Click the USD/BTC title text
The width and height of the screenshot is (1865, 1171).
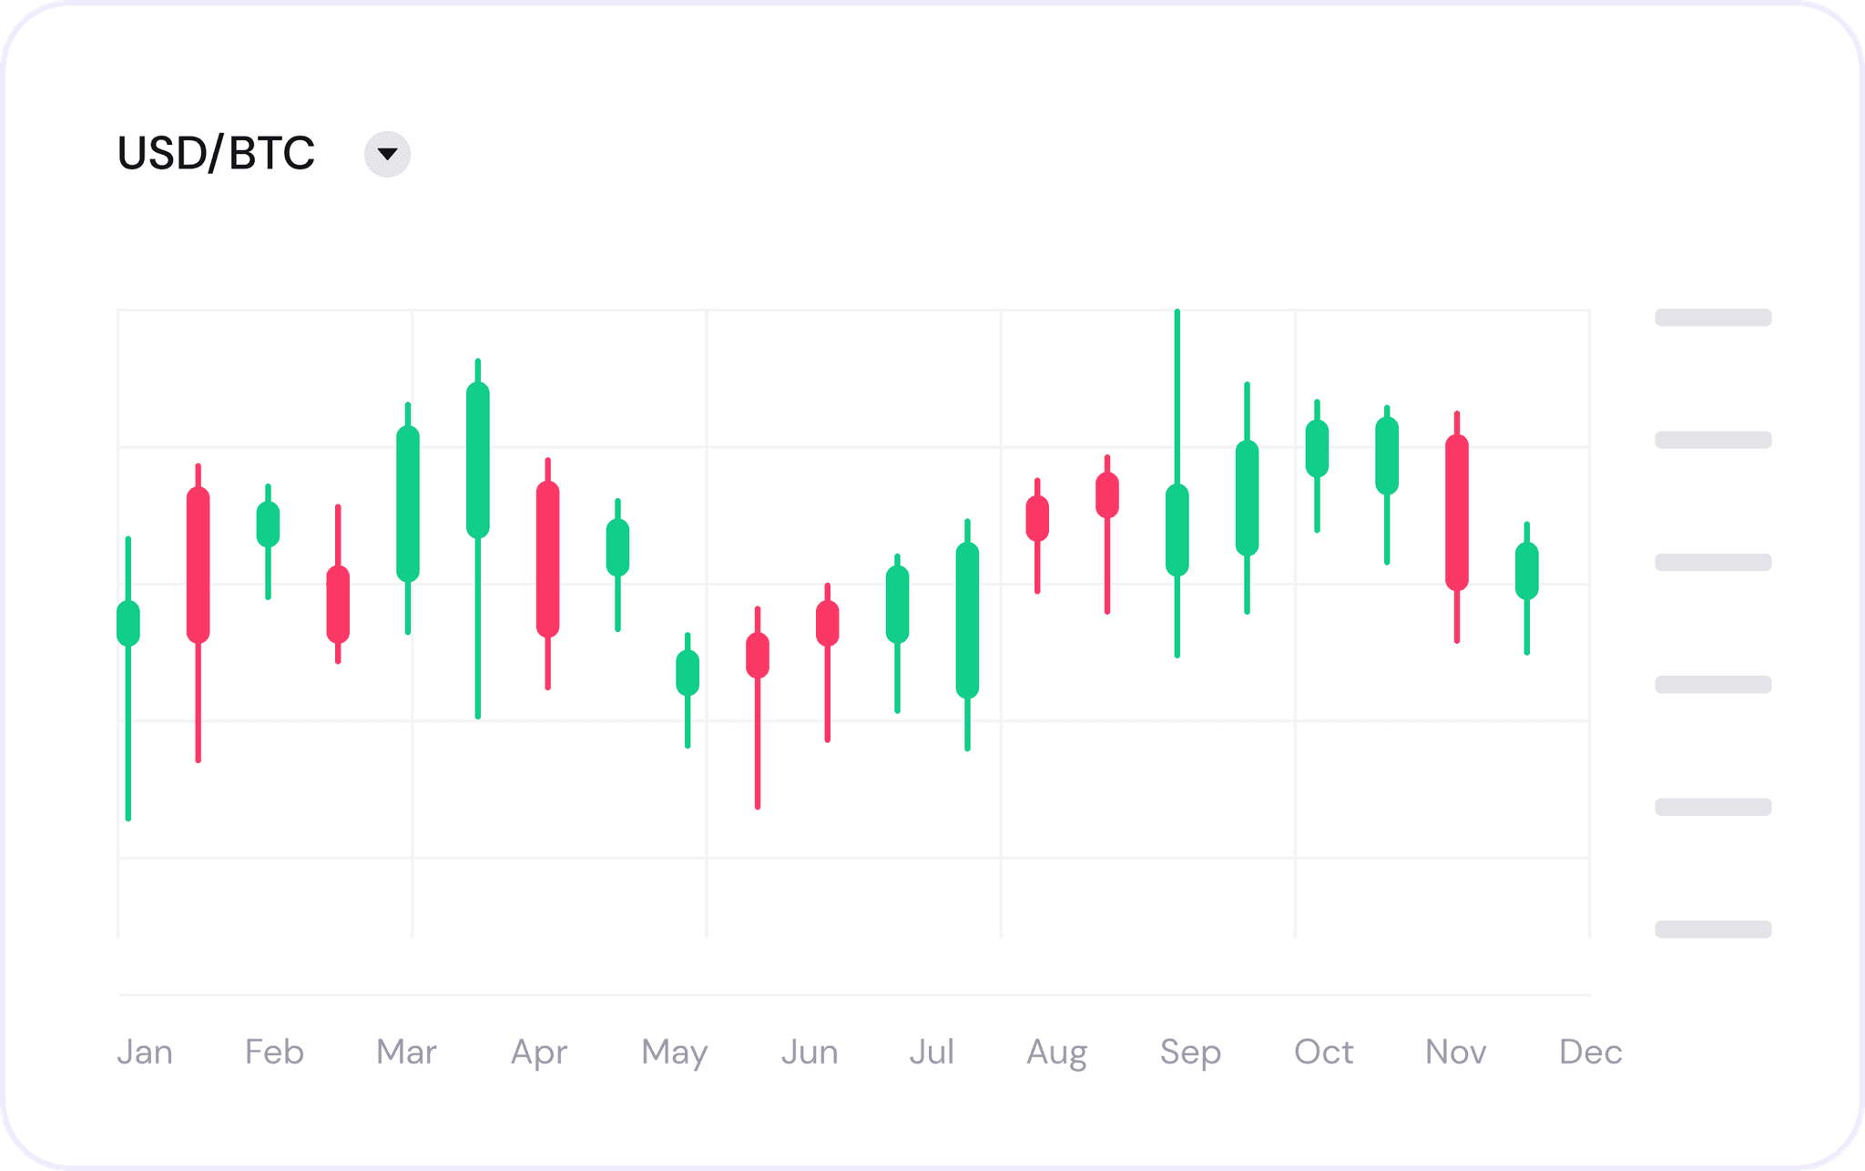coord(215,153)
